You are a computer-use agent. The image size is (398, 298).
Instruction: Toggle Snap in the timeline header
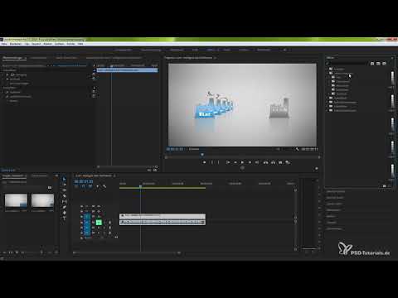pyautogui.click(x=83, y=186)
